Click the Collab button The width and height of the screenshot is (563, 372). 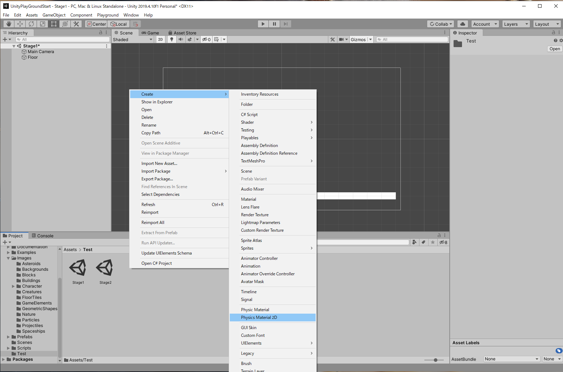pos(441,24)
